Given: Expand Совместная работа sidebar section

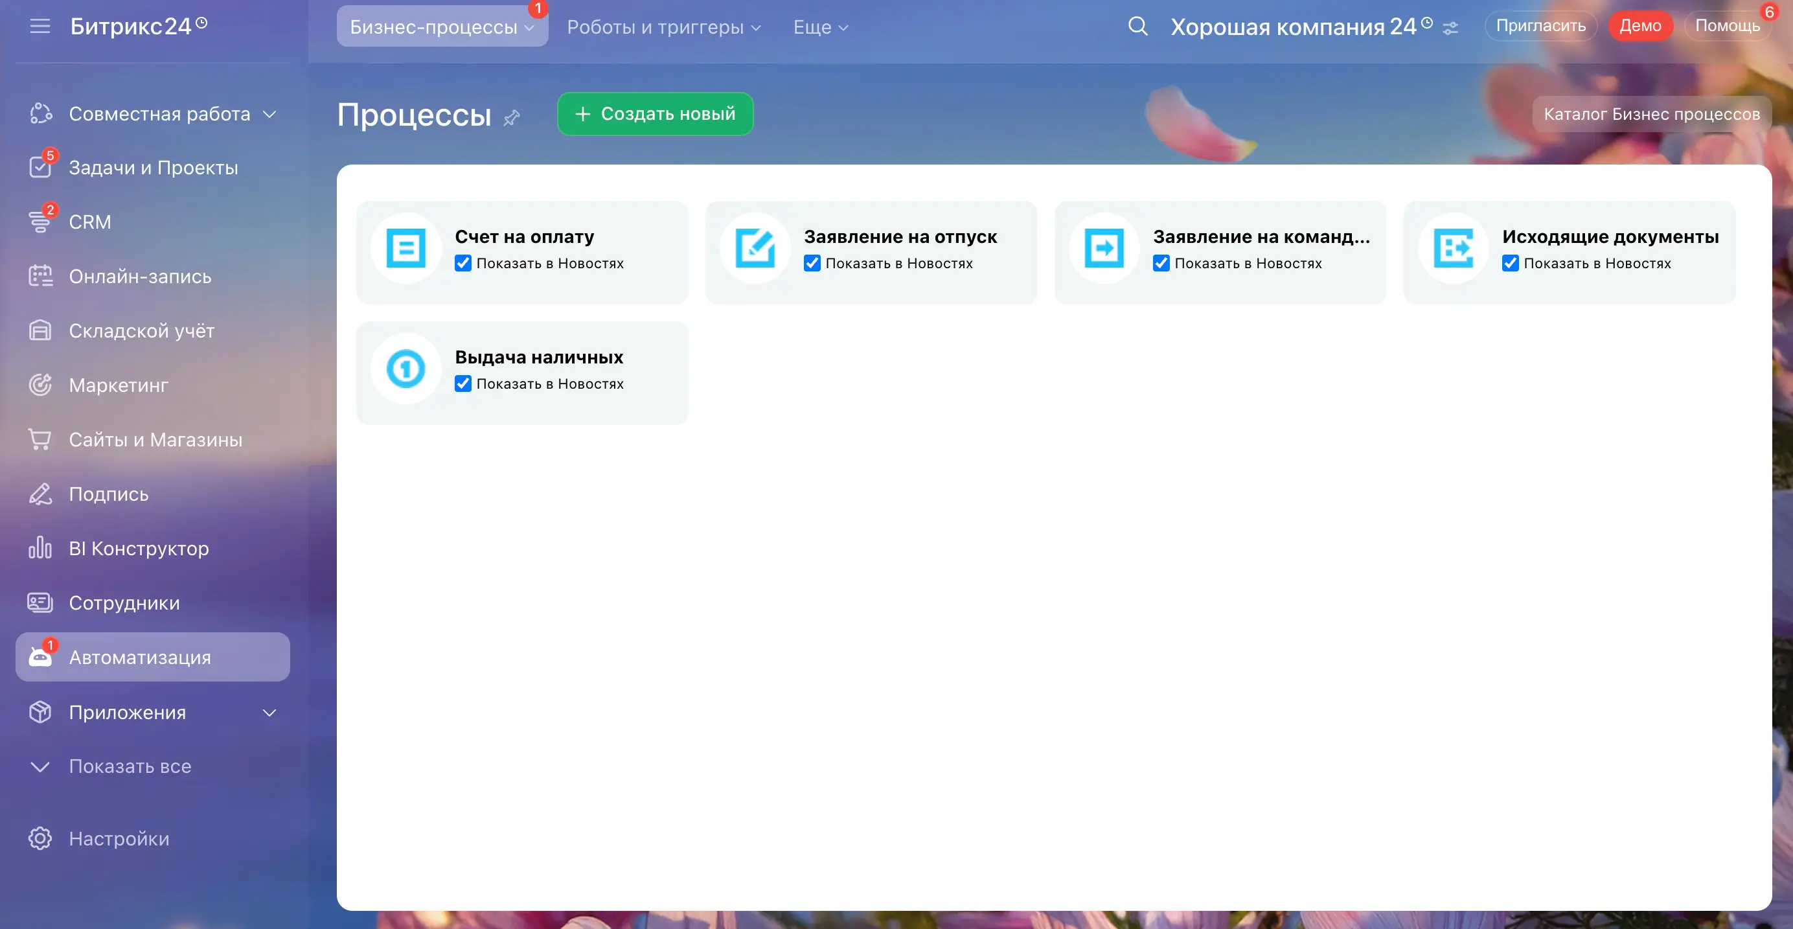Looking at the screenshot, I should click(269, 114).
